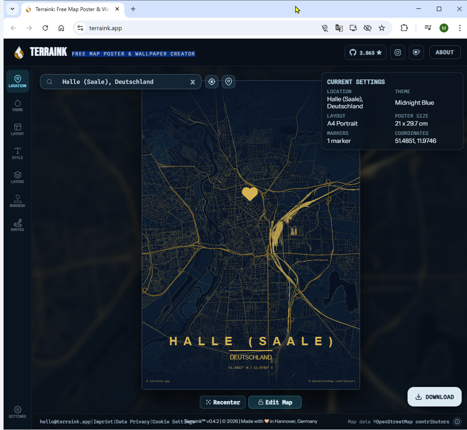467x430 pixels.
Task: Click the Recenter button
Action: [x=223, y=402]
